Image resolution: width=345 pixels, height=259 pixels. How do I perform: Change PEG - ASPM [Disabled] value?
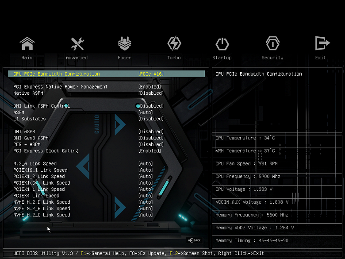tap(151, 144)
